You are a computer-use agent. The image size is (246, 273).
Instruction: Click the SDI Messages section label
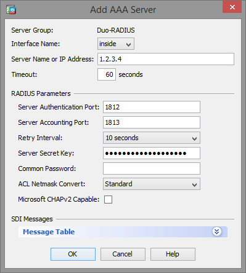click(32, 219)
